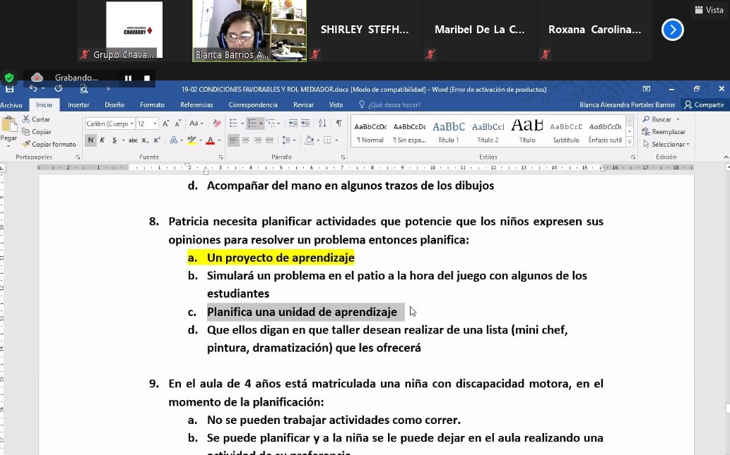Click the Buscar magnifier icon
Screen dimensions: 730x455
pos(646,119)
